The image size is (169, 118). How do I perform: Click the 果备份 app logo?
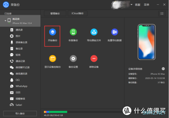6,5
